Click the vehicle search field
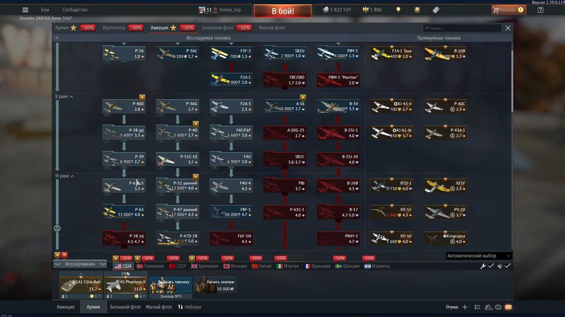This screenshot has width=565, height=317. (462, 28)
